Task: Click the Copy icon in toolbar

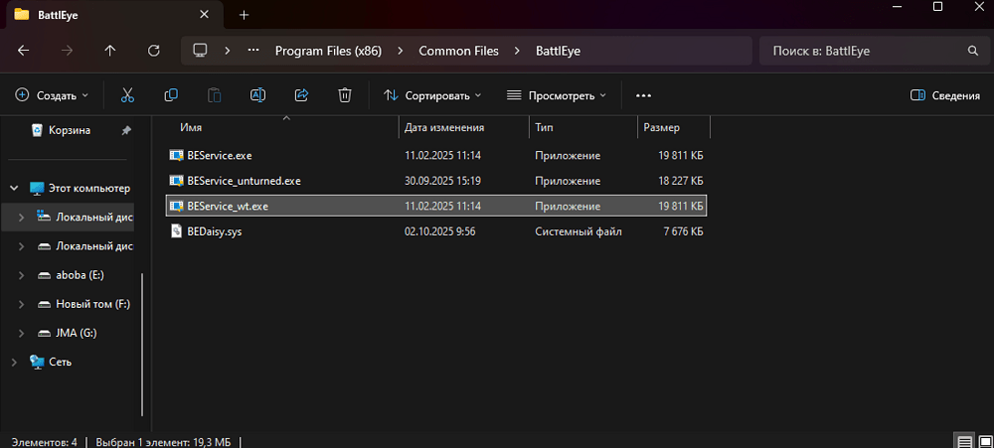Action: coord(171,95)
